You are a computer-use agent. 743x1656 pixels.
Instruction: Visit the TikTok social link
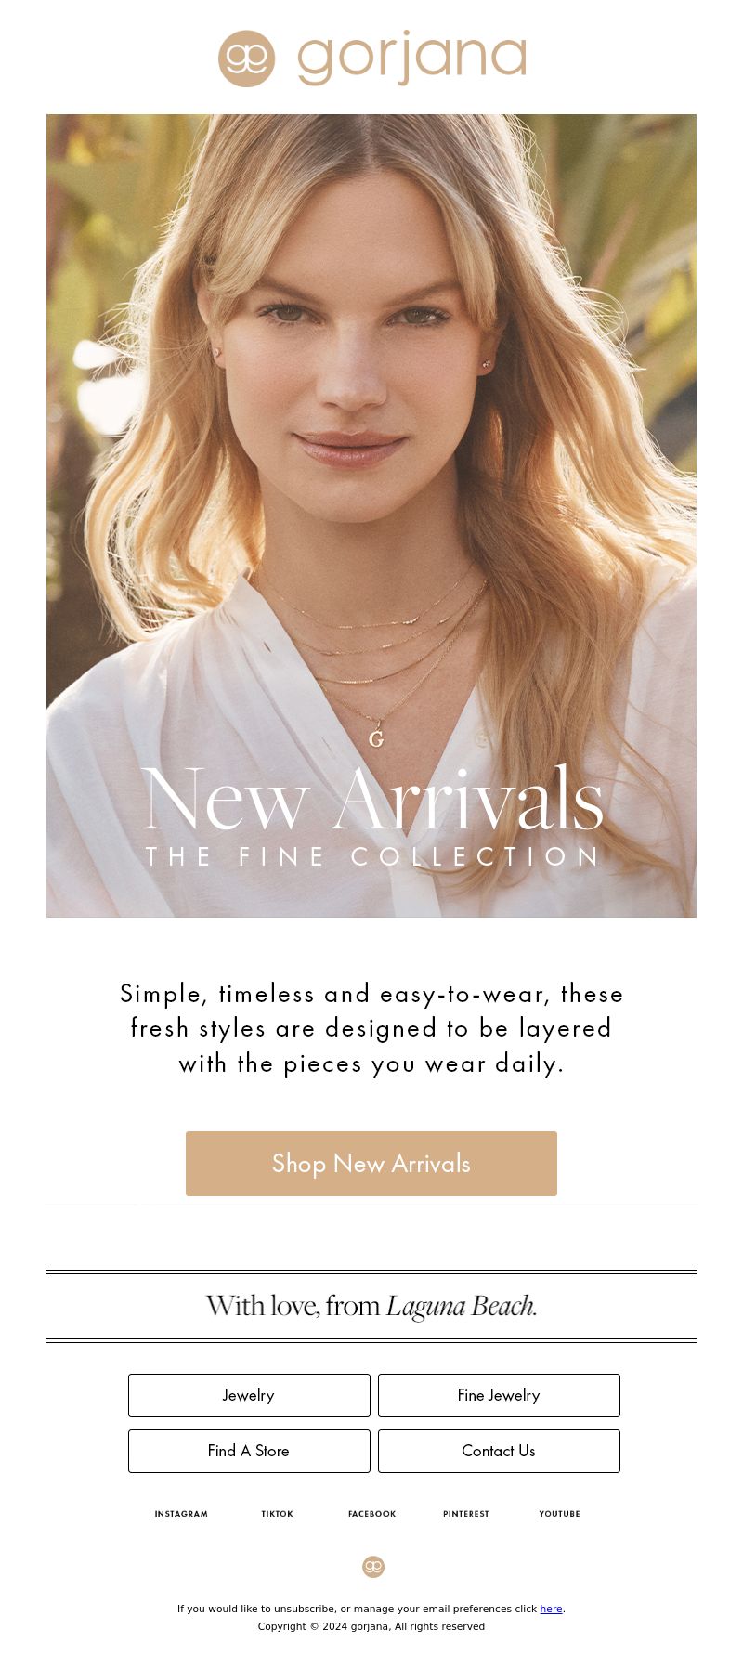[278, 1514]
